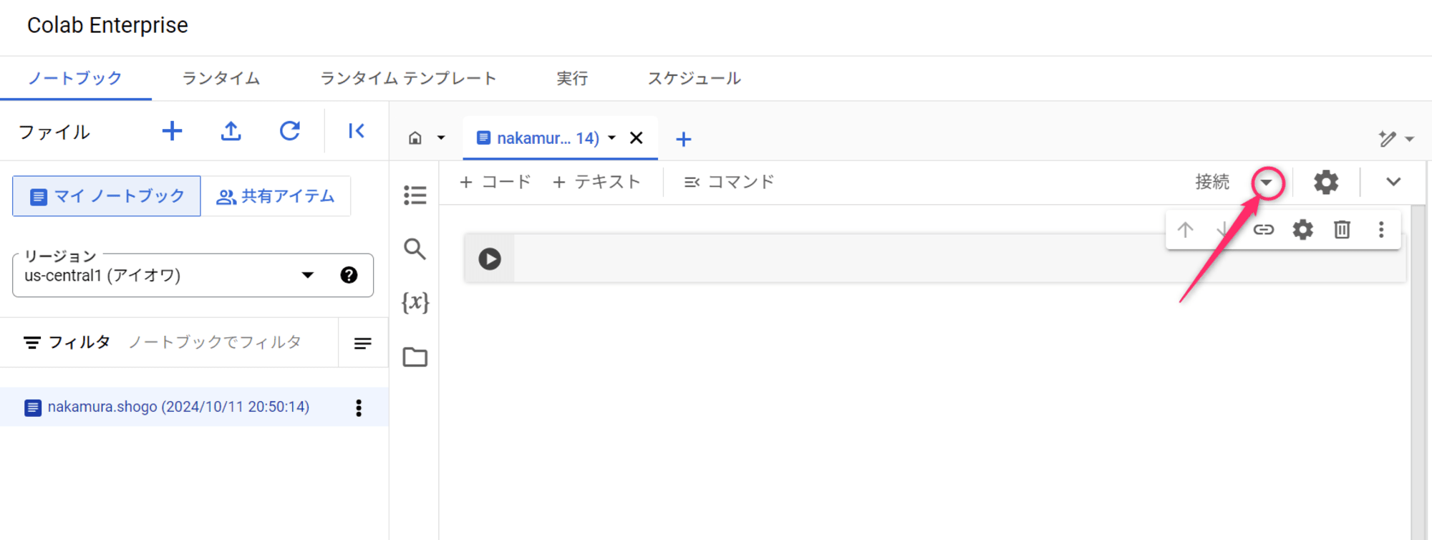Open cell editor settings gear

pos(1303,230)
